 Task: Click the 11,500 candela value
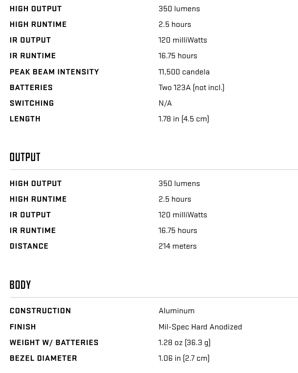[x=184, y=72]
